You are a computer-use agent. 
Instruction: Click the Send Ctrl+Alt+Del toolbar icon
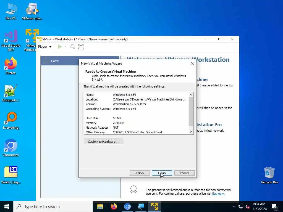click(x=73, y=47)
